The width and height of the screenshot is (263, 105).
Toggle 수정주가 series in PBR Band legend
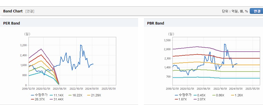pyautogui.click(x=183, y=95)
